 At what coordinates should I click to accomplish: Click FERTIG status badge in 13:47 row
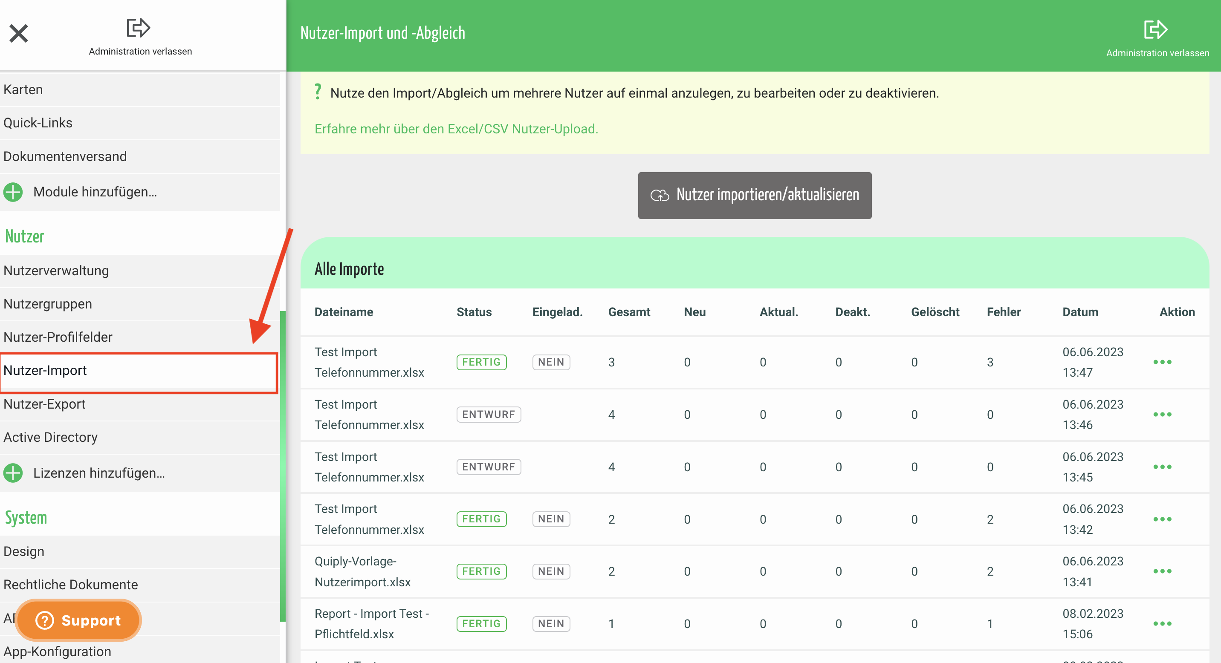(482, 362)
